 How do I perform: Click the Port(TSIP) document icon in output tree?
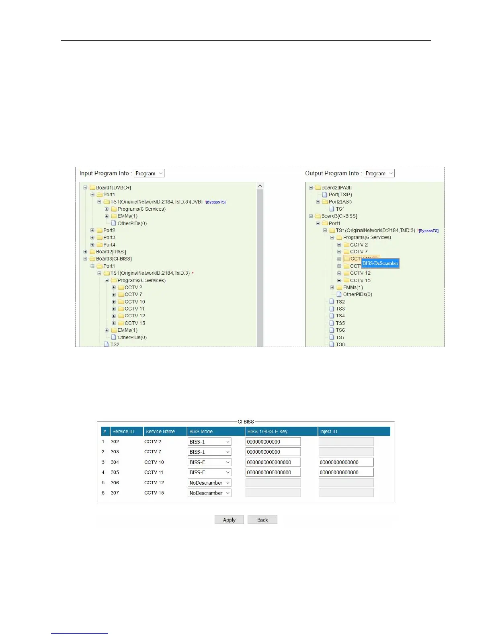[325, 195]
